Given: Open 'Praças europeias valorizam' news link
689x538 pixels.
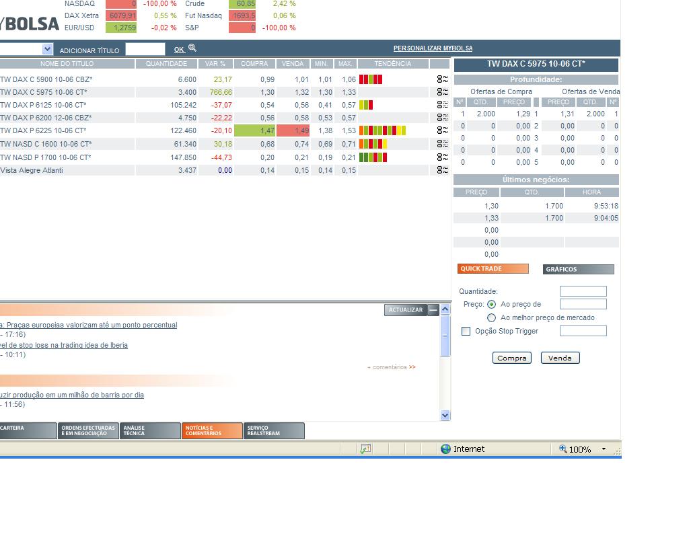Looking at the screenshot, I should pyautogui.click(x=89, y=325).
